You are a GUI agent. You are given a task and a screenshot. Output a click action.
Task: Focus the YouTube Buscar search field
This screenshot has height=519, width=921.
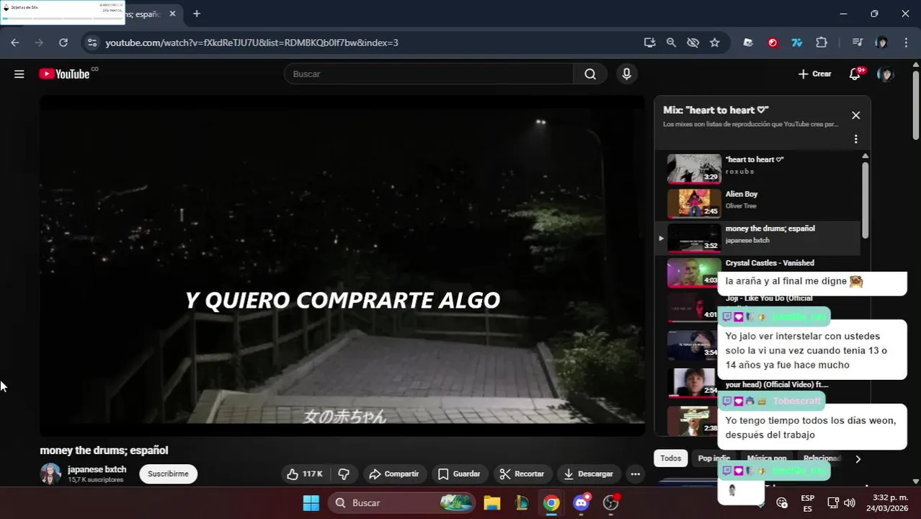pyautogui.click(x=429, y=74)
